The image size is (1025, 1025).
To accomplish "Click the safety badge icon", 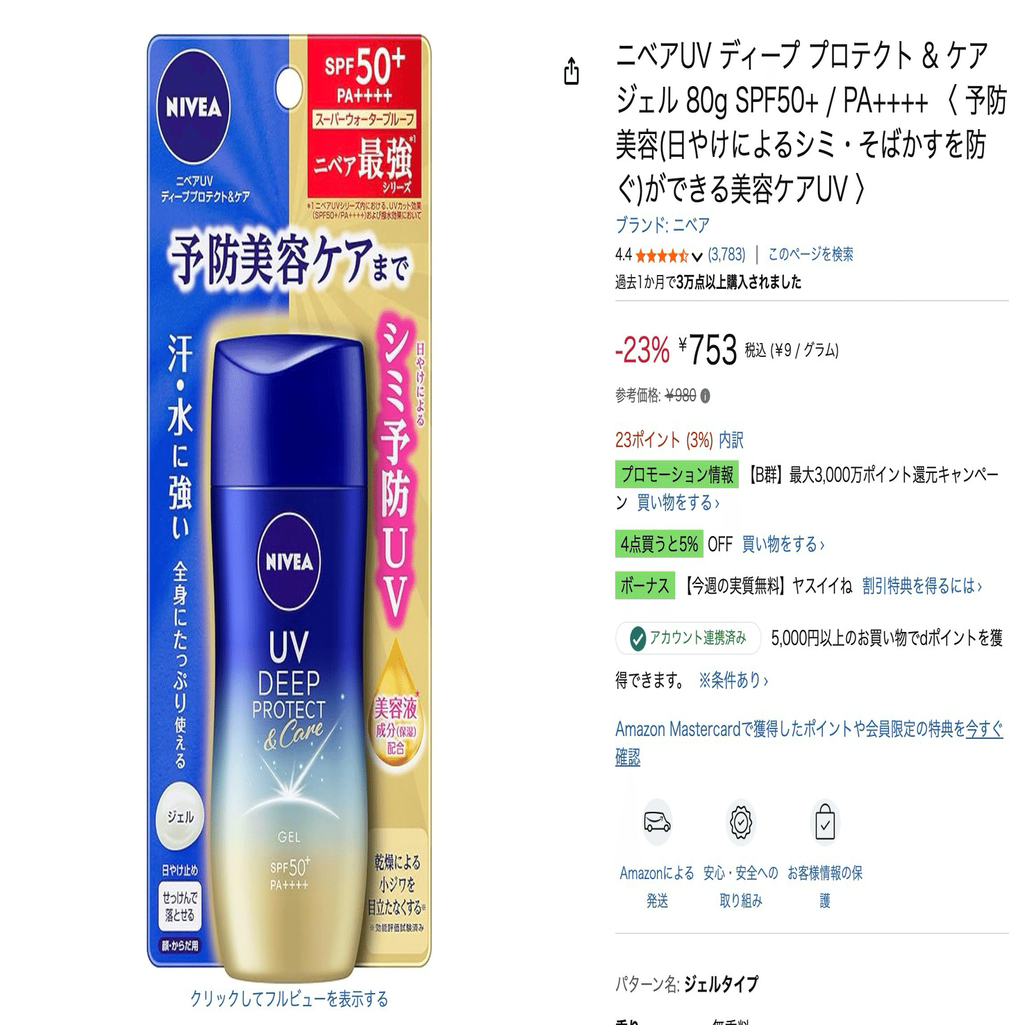I will 740,823.
